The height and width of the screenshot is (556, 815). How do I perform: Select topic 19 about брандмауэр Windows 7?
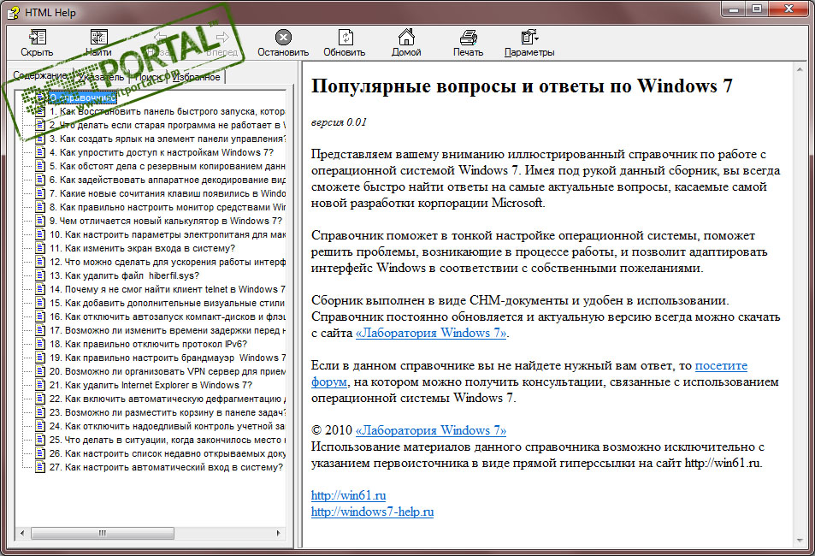[168, 358]
